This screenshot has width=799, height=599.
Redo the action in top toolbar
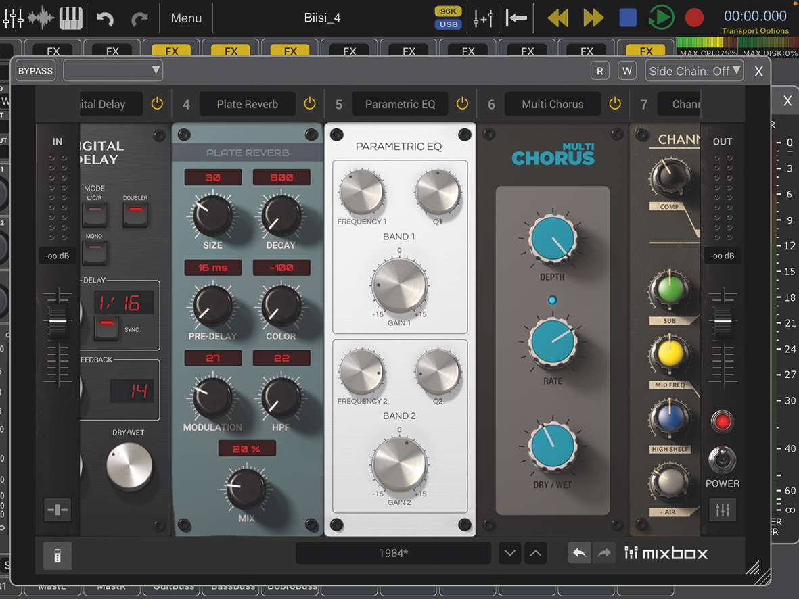139,19
